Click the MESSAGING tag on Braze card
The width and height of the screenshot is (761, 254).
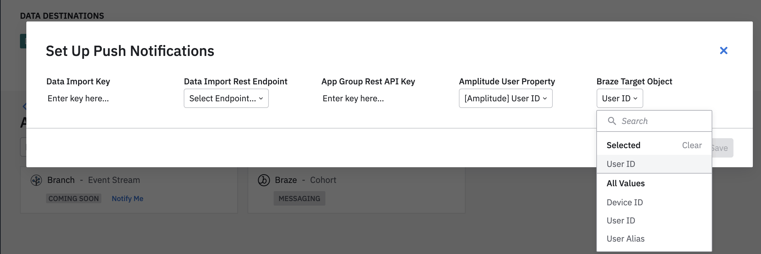(x=299, y=199)
